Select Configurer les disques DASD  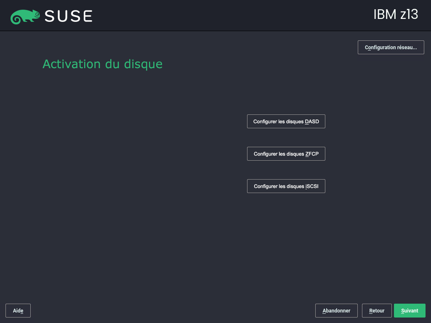point(286,122)
